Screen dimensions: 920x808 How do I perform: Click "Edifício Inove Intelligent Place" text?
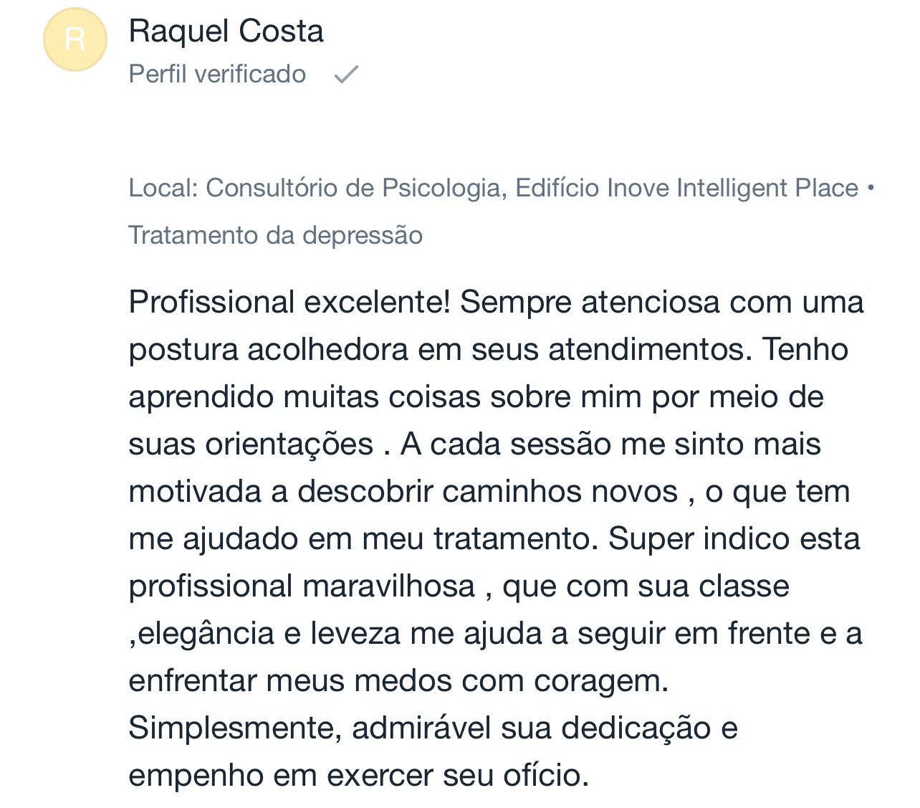(686, 188)
